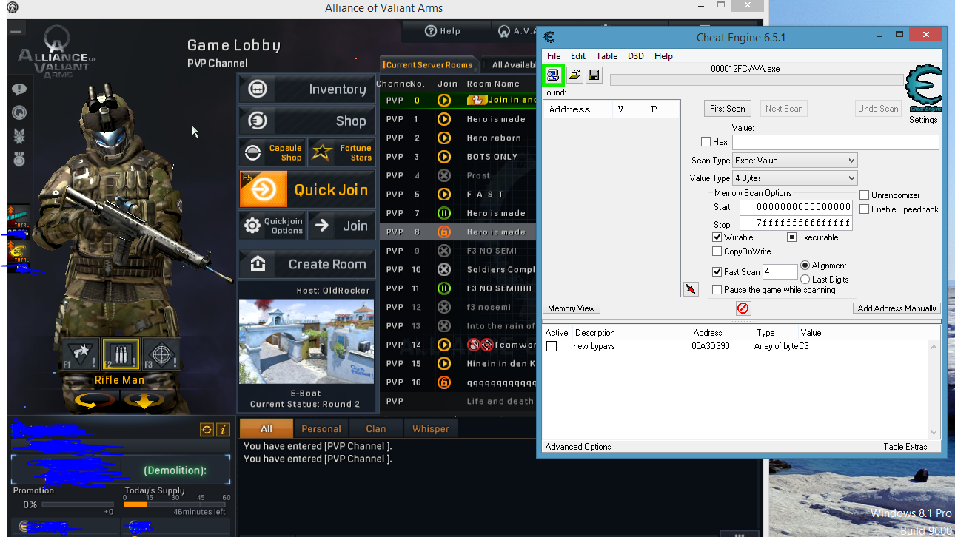Open the Memory View window

click(x=571, y=308)
